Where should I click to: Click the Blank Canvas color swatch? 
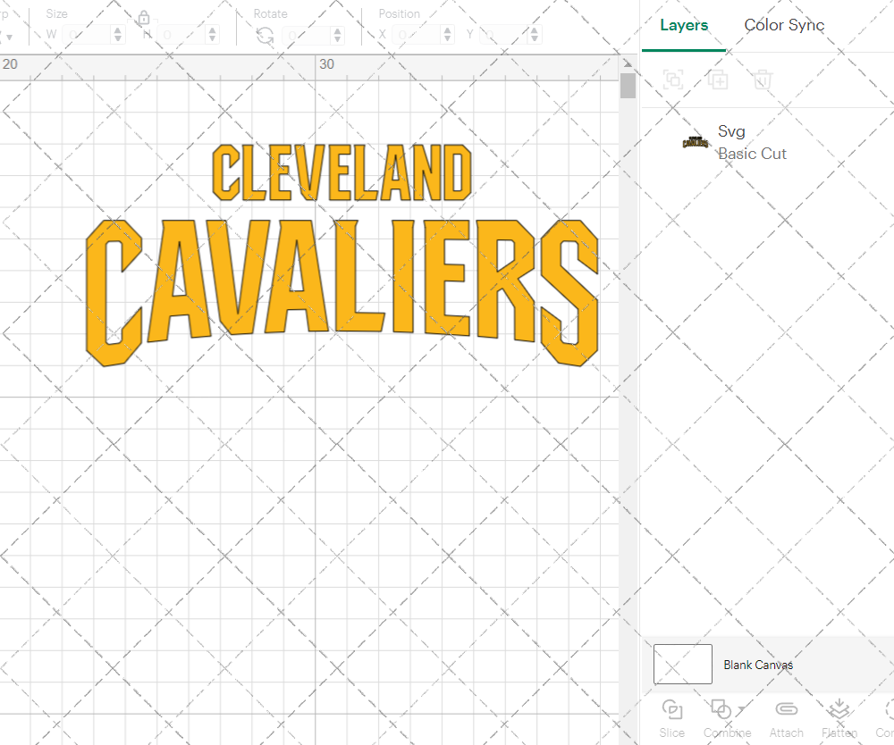tap(682, 664)
